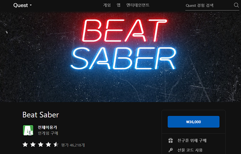Image resolution: width=241 pixels, height=154 pixels.
Task: Click the ₩36,000 purchase button
Action: [x=193, y=122]
